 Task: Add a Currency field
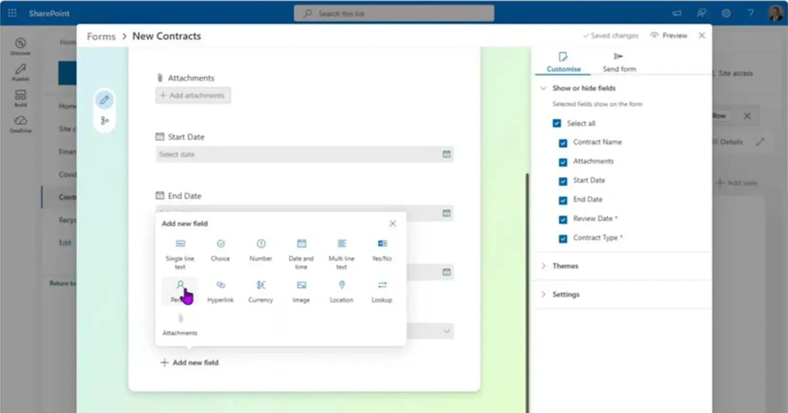[261, 292]
